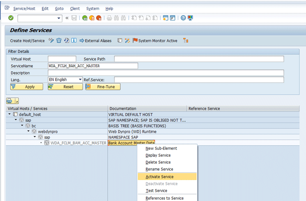
Task: Click the blue Information icon
Action: coord(74,41)
